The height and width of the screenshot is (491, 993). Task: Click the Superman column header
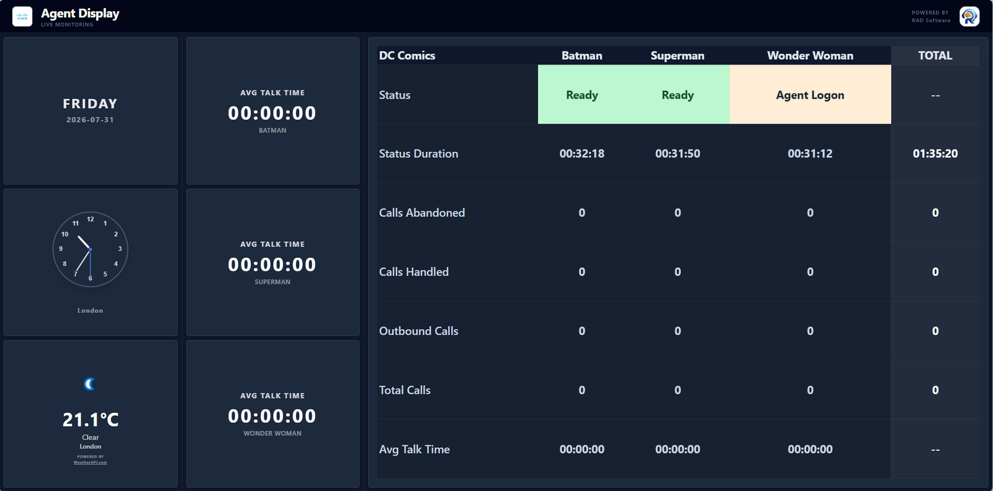[678, 55]
